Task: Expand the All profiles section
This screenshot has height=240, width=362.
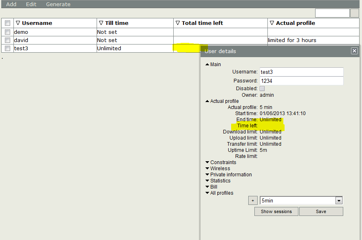Action: pyautogui.click(x=219, y=193)
